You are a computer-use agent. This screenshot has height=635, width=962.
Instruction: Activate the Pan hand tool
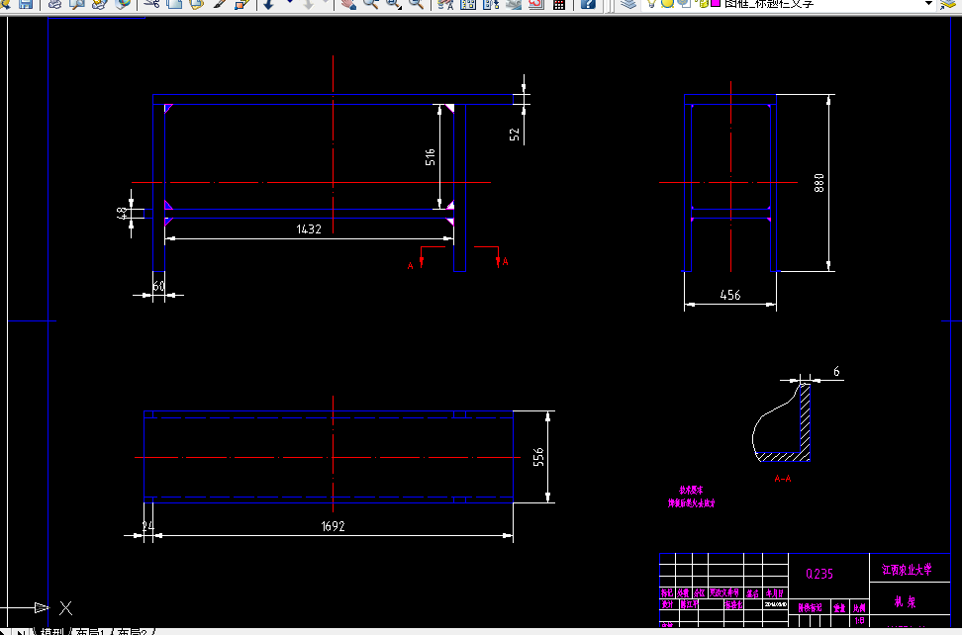pyautogui.click(x=348, y=4)
